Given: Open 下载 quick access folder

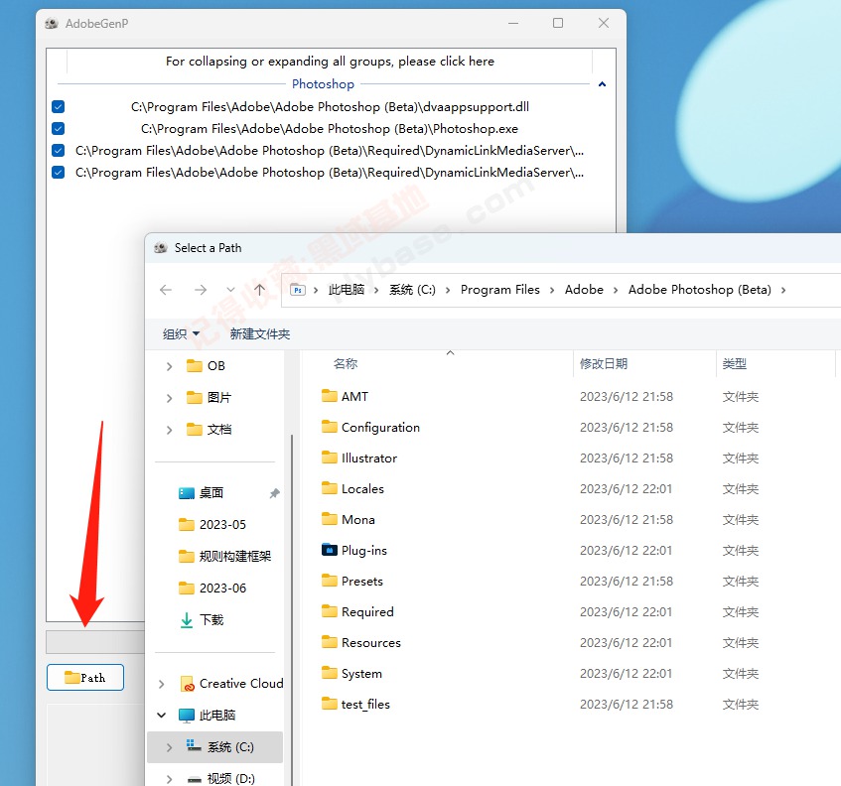Looking at the screenshot, I should point(211,620).
